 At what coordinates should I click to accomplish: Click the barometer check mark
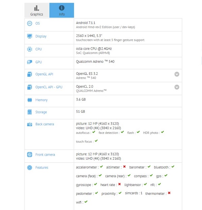149,166
